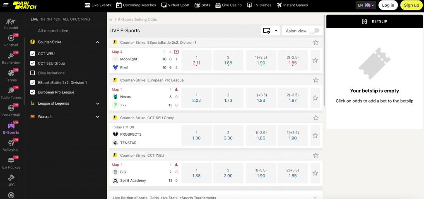This screenshot has height=199, width=424.
Task: Select Football in the sports sidebar
Action: click(x=11, y=41)
